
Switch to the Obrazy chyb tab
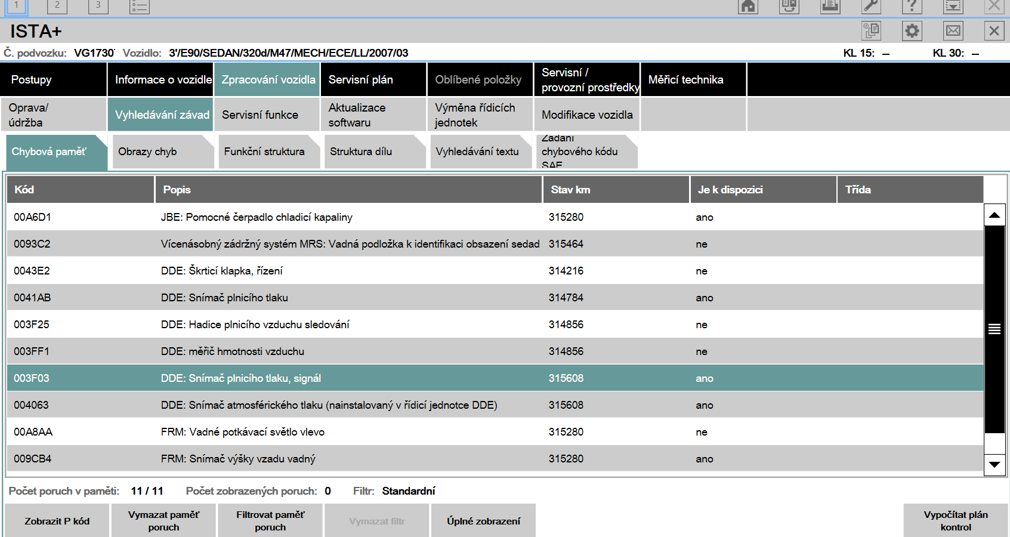tap(162, 152)
